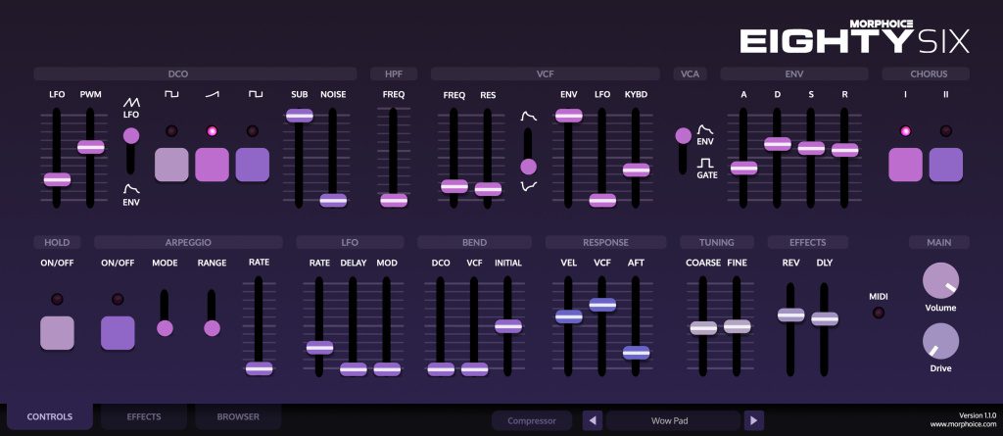Click the Response VEL slider handle
The image size is (1003, 436).
569,316
